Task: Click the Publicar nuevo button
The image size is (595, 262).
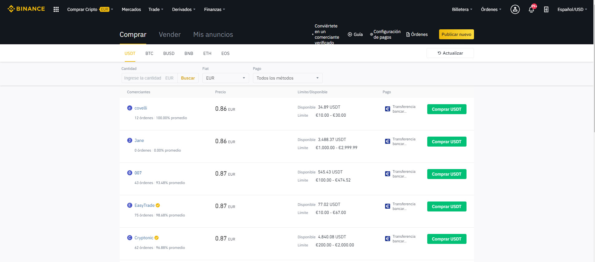Action: 456,34
